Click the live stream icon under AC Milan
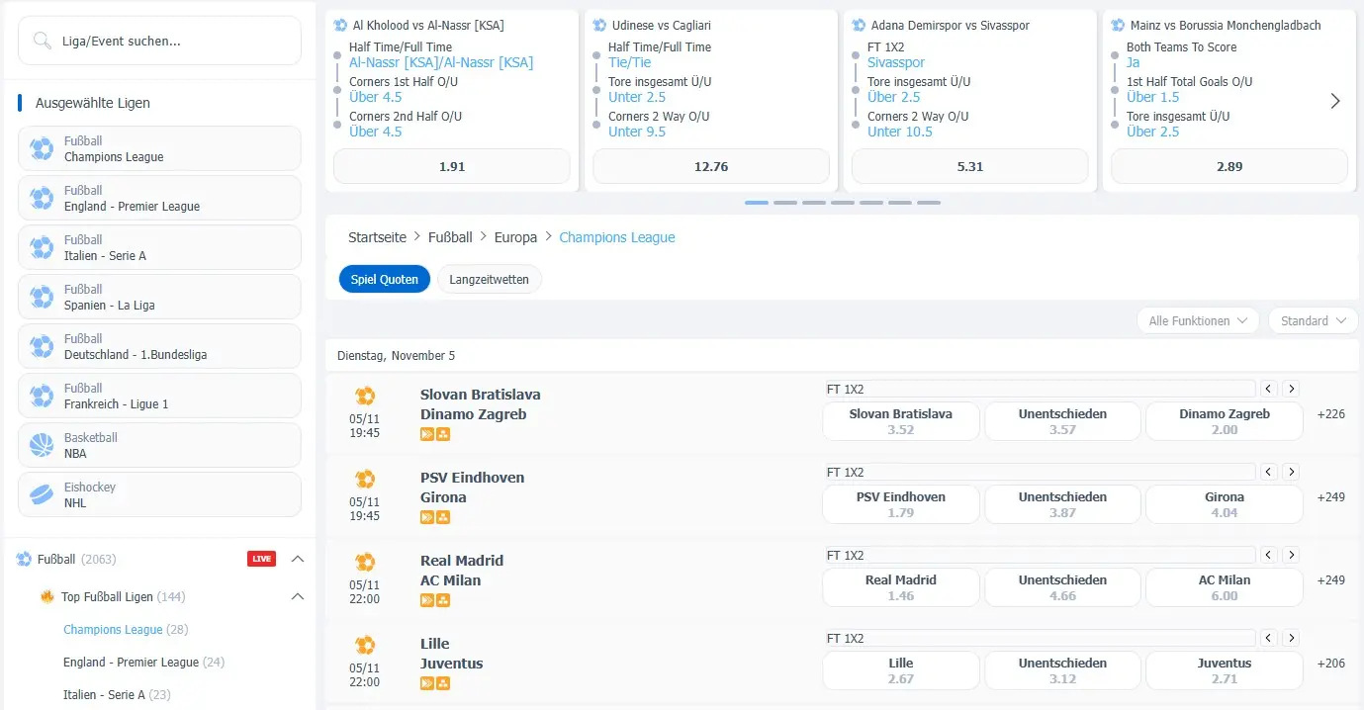The image size is (1364, 710). (427, 600)
